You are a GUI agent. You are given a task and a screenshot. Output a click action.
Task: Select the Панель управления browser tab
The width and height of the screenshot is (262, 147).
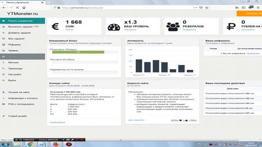coord(23,2)
